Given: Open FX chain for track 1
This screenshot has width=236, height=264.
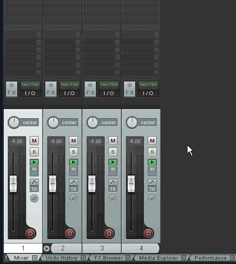Looking at the screenshot, I should (11, 93).
